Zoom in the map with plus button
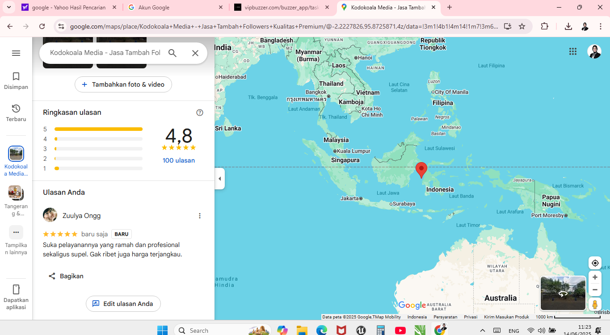The width and height of the screenshot is (610, 335). pos(595,277)
